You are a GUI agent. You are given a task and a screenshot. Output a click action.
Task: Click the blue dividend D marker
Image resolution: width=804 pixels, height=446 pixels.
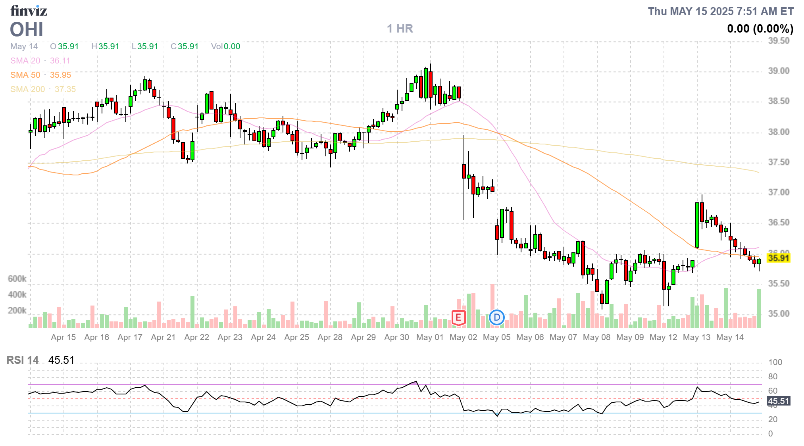tap(496, 317)
